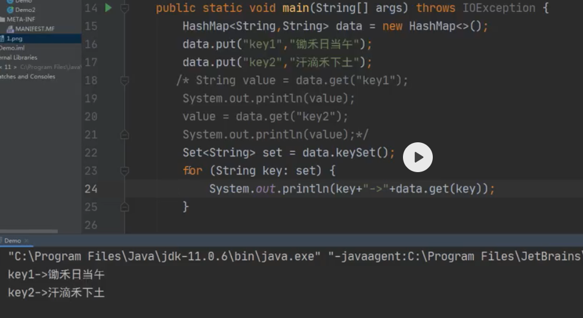Select the Demo2 class in project tree

point(25,10)
